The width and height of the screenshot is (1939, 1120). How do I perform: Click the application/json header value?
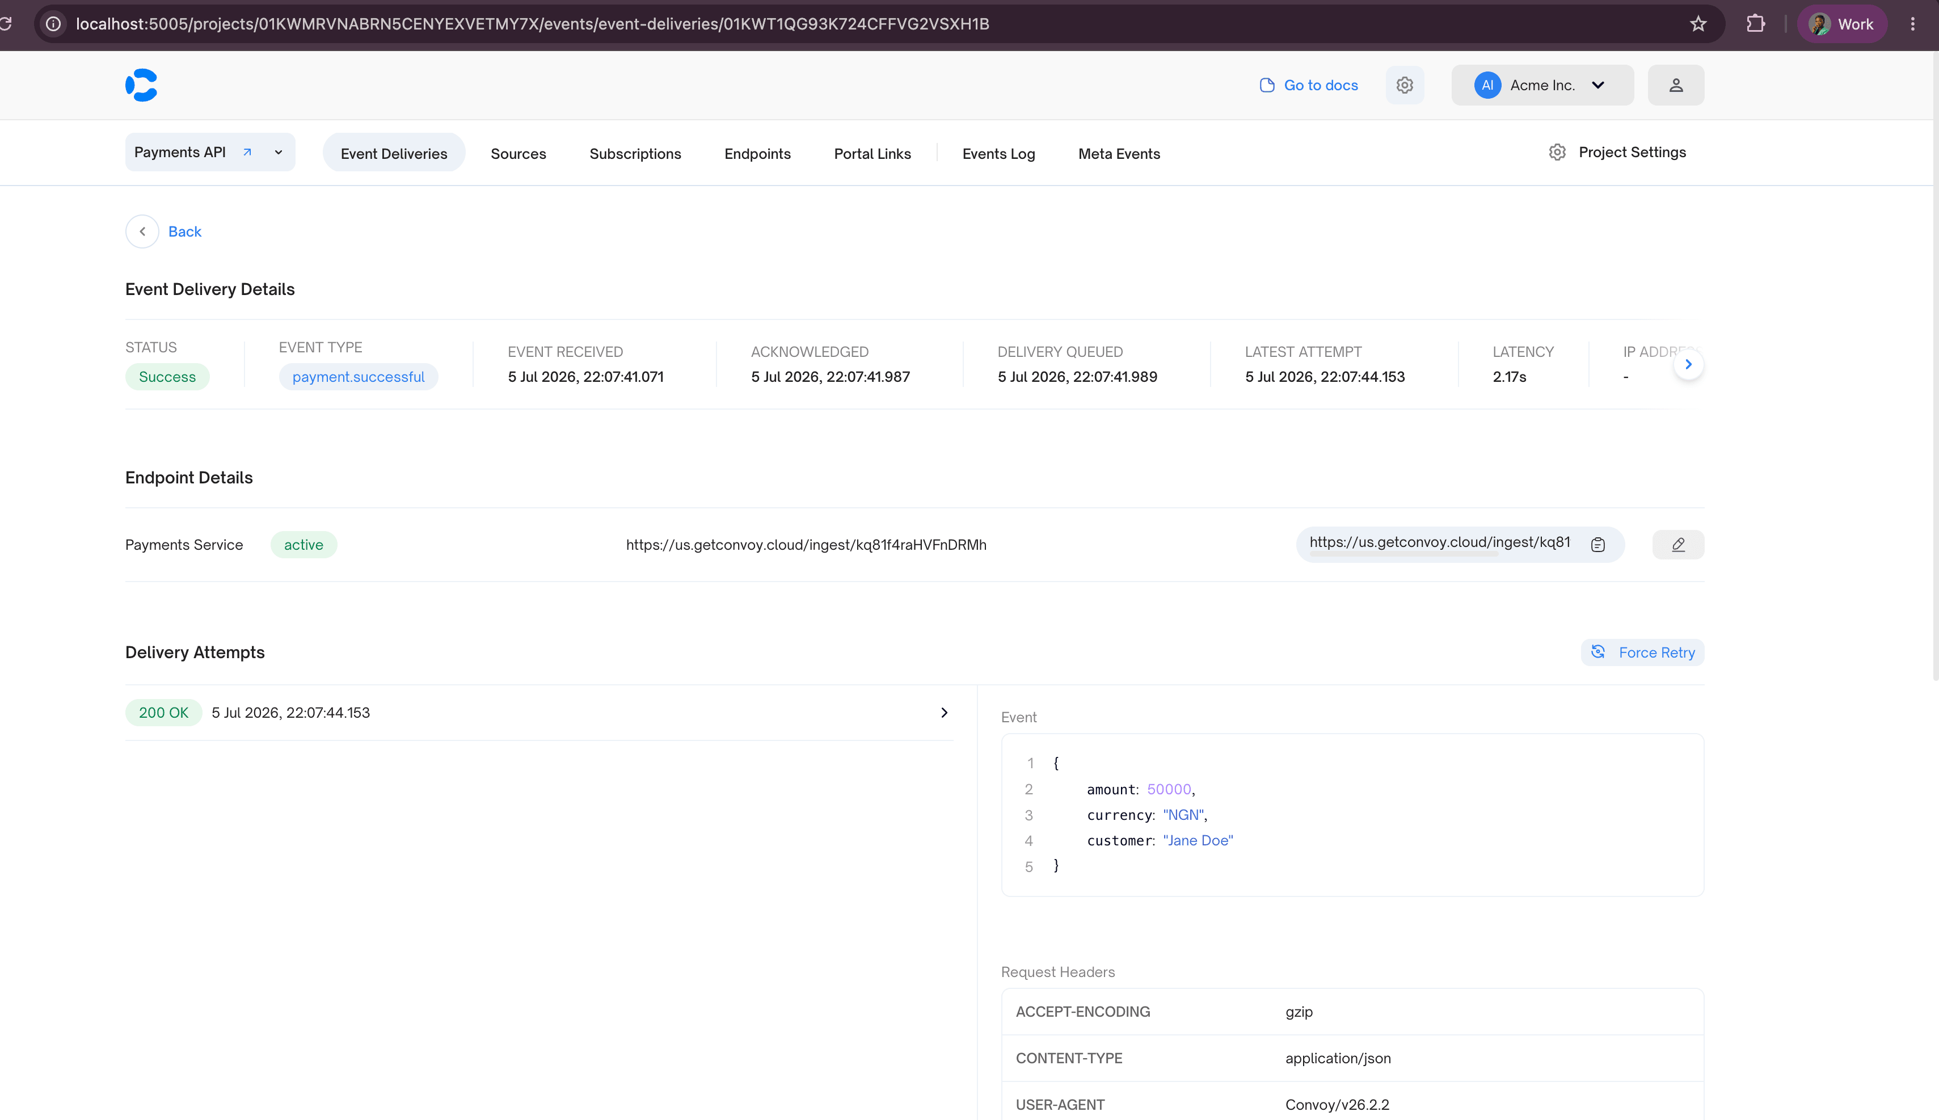[x=1338, y=1059]
